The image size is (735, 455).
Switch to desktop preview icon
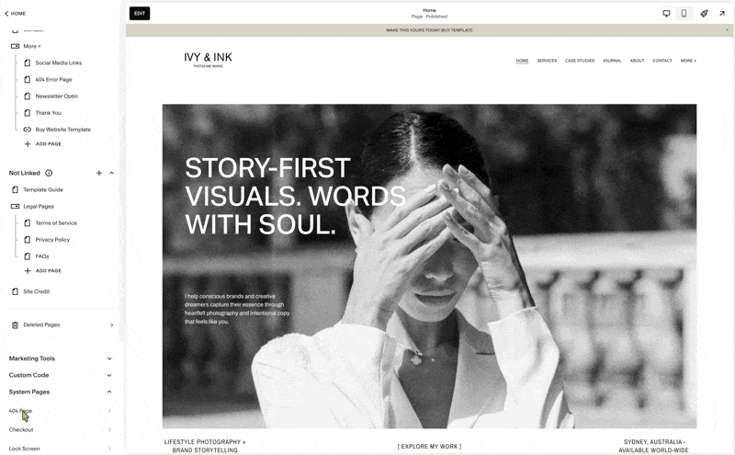tap(666, 13)
